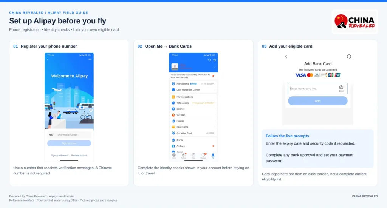387x208 pixels.
Task: Click the ZhiMa droplet icon
Action: [x=173, y=140]
